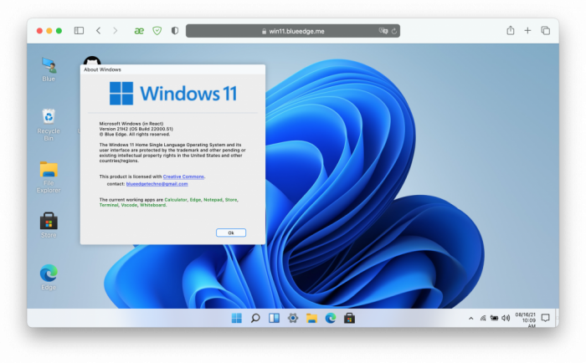Open the Windows Start menu
The height and width of the screenshot is (363, 586).
[237, 318]
